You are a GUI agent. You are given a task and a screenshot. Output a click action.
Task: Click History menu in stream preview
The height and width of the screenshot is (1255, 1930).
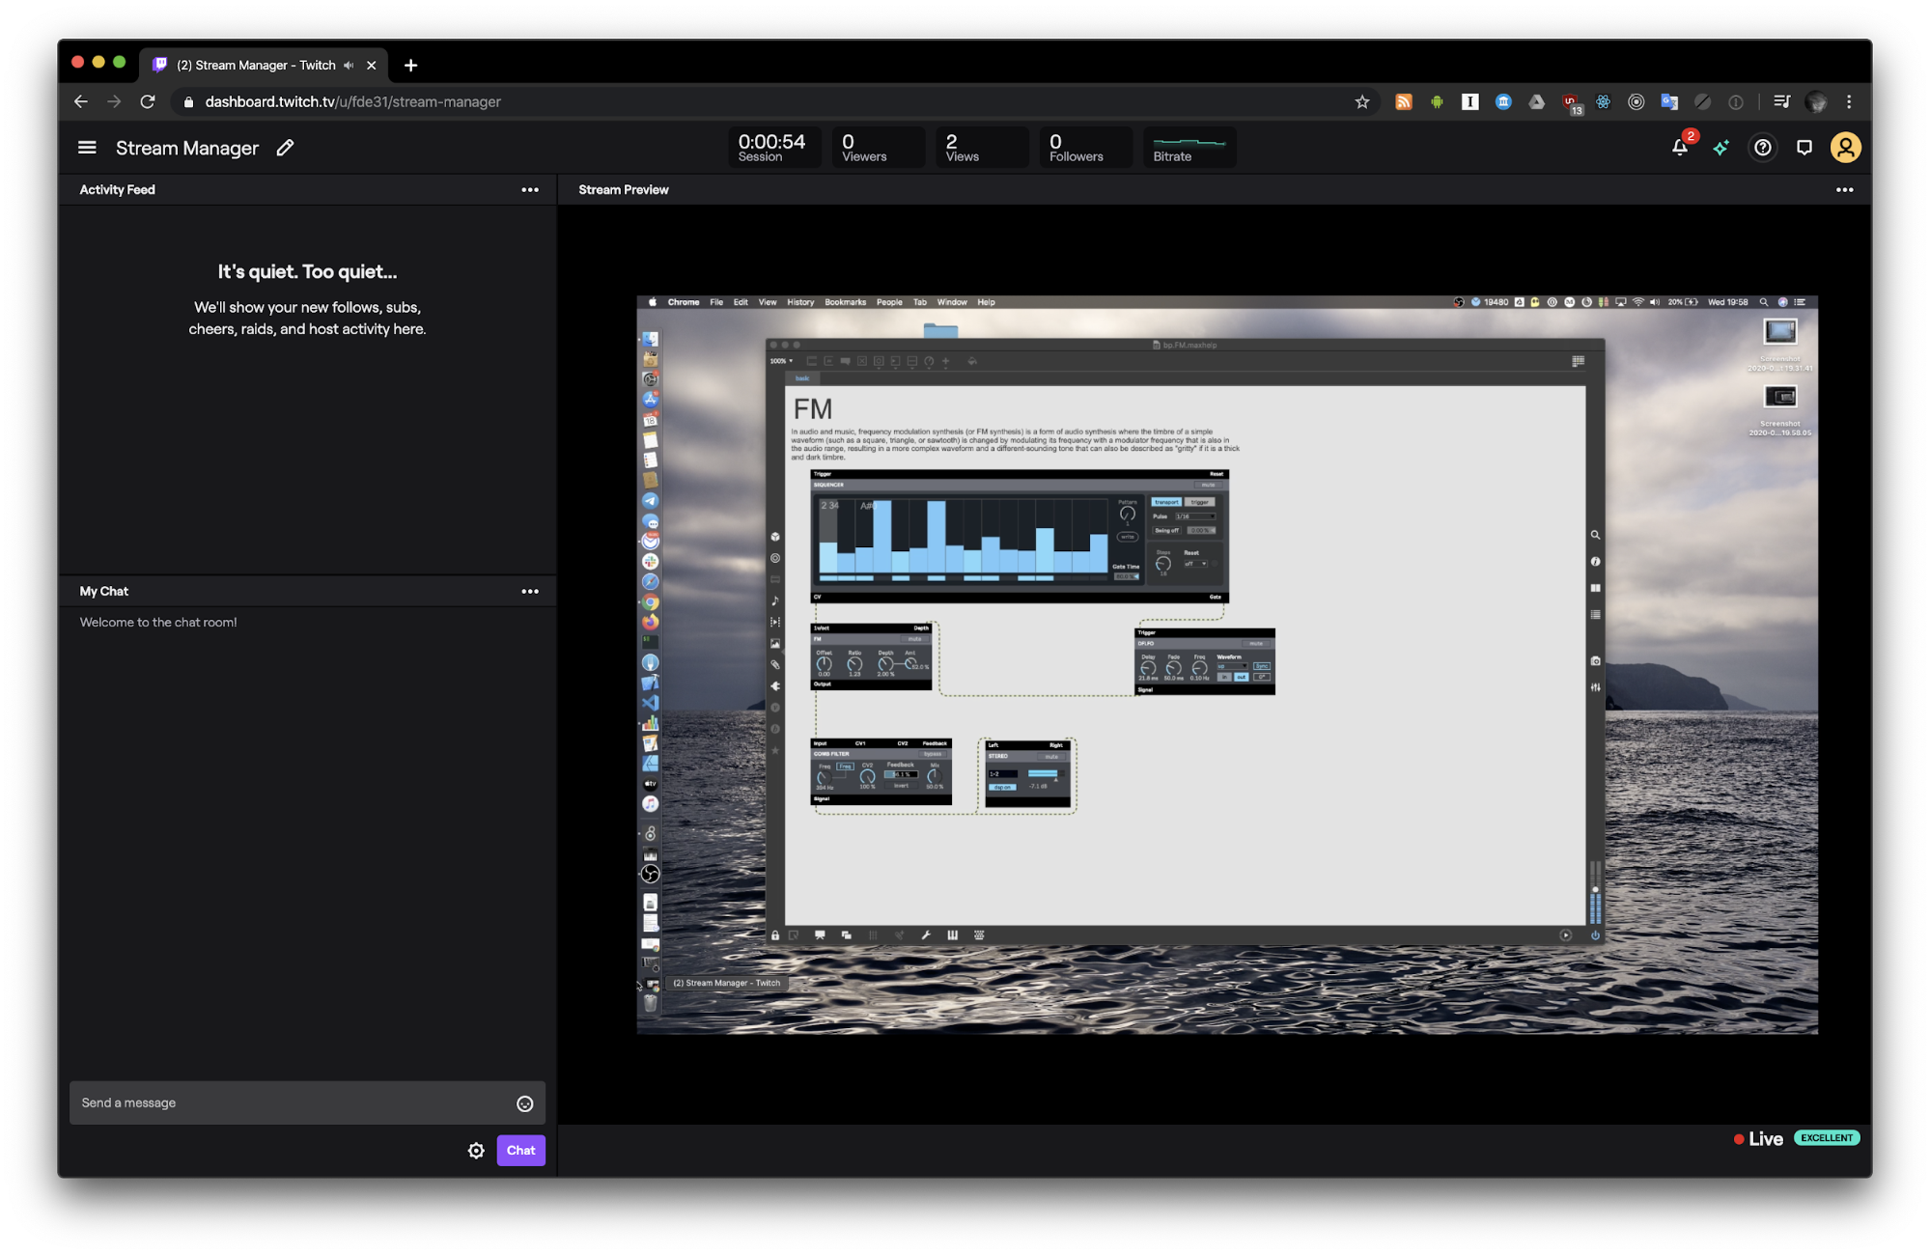799,302
